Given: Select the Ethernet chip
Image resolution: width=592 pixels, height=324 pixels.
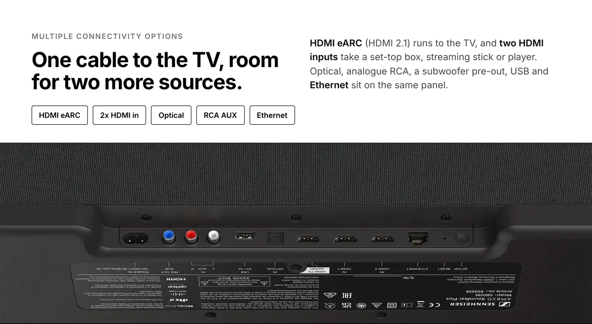Looking at the screenshot, I should (x=272, y=115).
